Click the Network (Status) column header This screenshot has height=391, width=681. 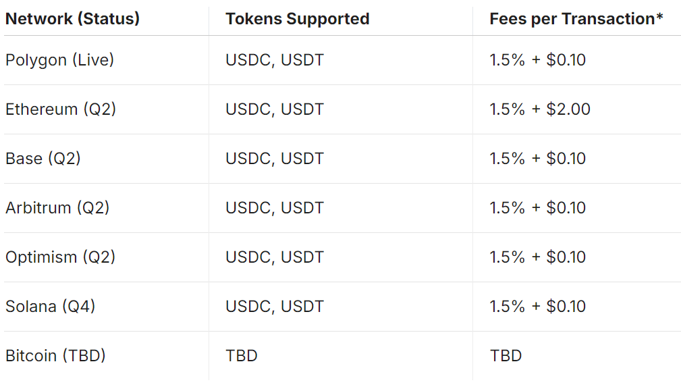(x=72, y=19)
